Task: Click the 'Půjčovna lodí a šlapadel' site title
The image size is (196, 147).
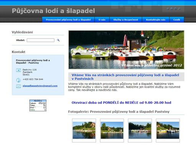Action: click(53, 11)
